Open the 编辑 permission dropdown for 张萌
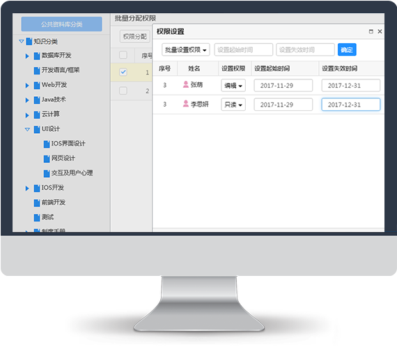Screen dimensions: 397x347 point(233,86)
